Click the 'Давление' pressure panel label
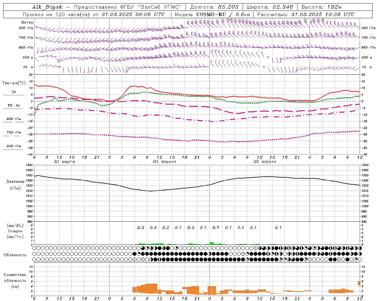Viewport: 377px width, 301px height. [15, 182]
